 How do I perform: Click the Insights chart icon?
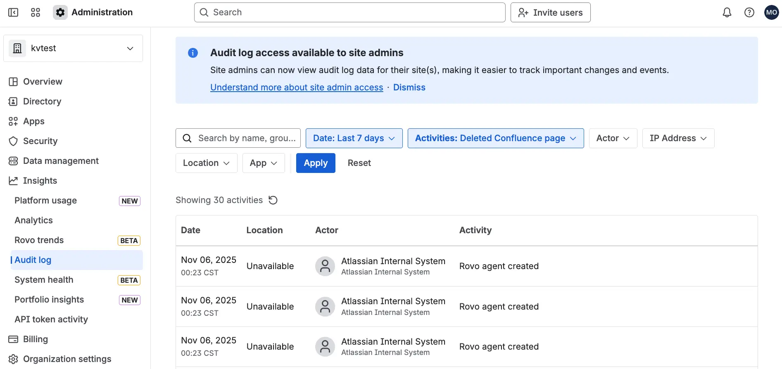[x=13, y=181]
